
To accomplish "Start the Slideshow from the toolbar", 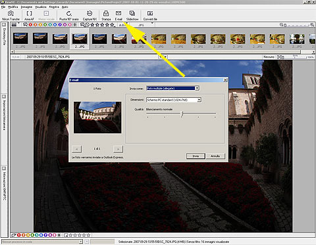I will (x=132, y=16).
